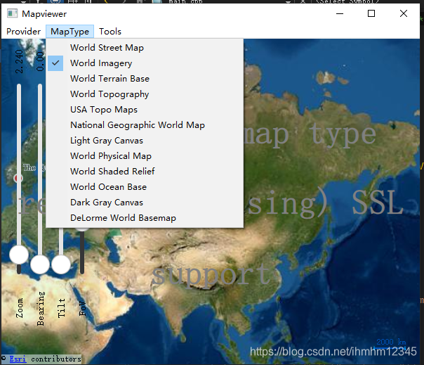Select World Street Map
Screen dimensions: 424x365
click(x=145, y=48)
